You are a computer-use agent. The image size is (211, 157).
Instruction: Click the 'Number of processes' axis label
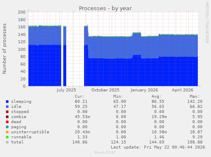4,49
